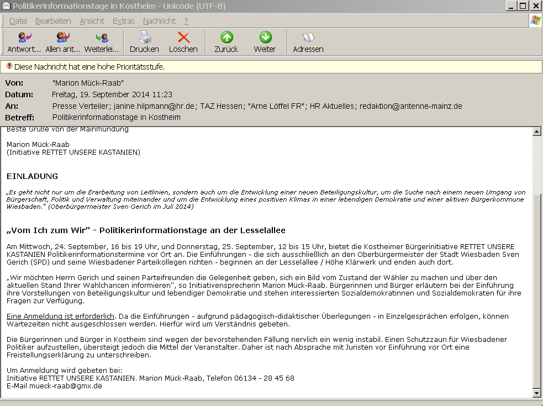Click the "(Initiative RETTET UNSERE KASTANIEN)" signature line

tap(73, 152)
